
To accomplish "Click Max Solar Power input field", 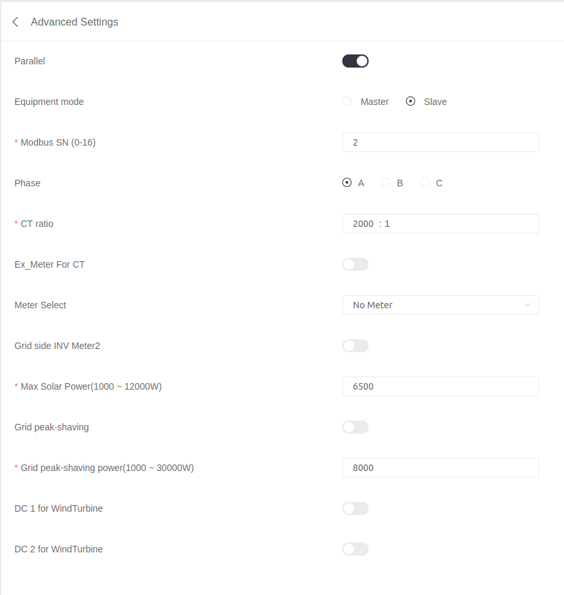I will coord(440,386).
